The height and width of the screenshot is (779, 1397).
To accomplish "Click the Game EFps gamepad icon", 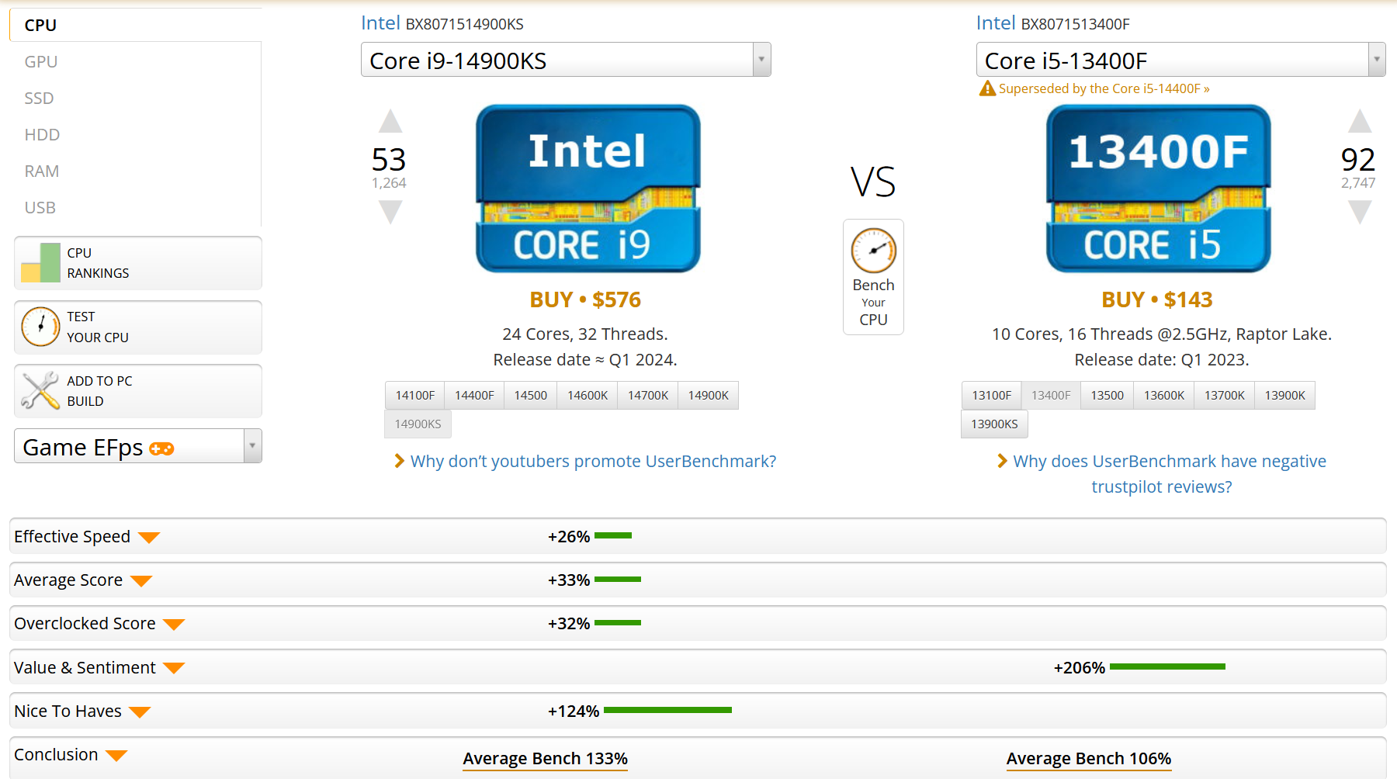I will click(161, 448).
